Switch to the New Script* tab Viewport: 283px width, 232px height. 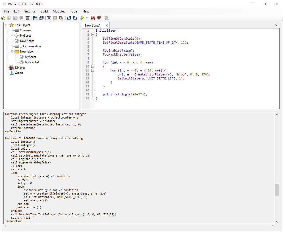pyautogui.click(x=93, y=26)
